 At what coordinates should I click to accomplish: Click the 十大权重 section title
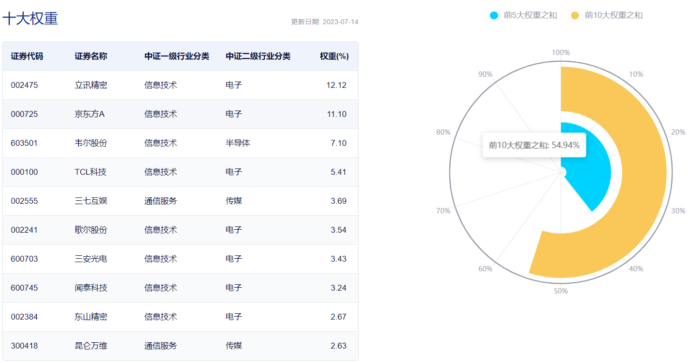[30, 18]
